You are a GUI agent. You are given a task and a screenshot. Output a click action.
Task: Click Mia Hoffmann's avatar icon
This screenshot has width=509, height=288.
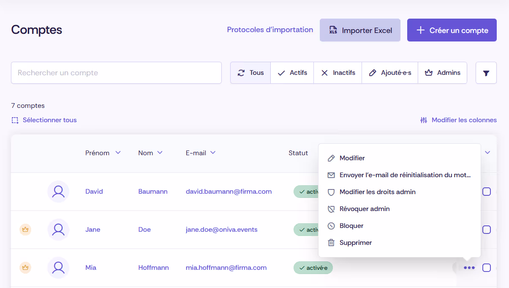pyautogui.click(x=58, y=268)
